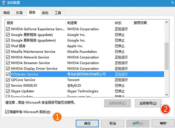Click the 全部启用(E) button
This screenshot has height=128, width=175.
[x=117, y=103]
